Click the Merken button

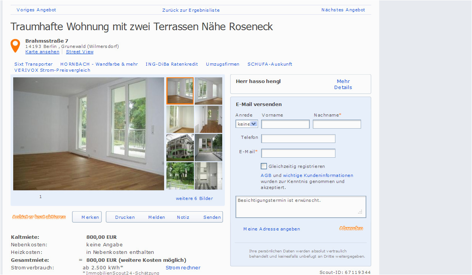point(87,217)
